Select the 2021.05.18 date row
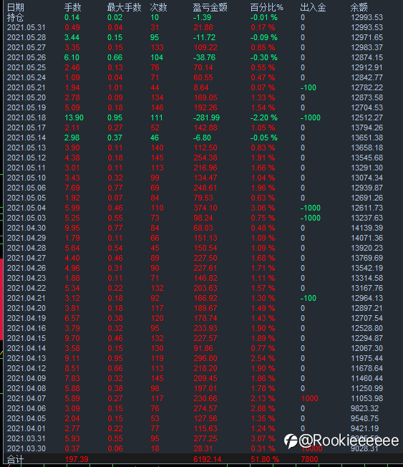 click(x=26, y=118)
